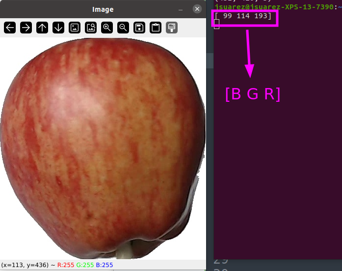Open the display properties brush icon

pos(172,28)
